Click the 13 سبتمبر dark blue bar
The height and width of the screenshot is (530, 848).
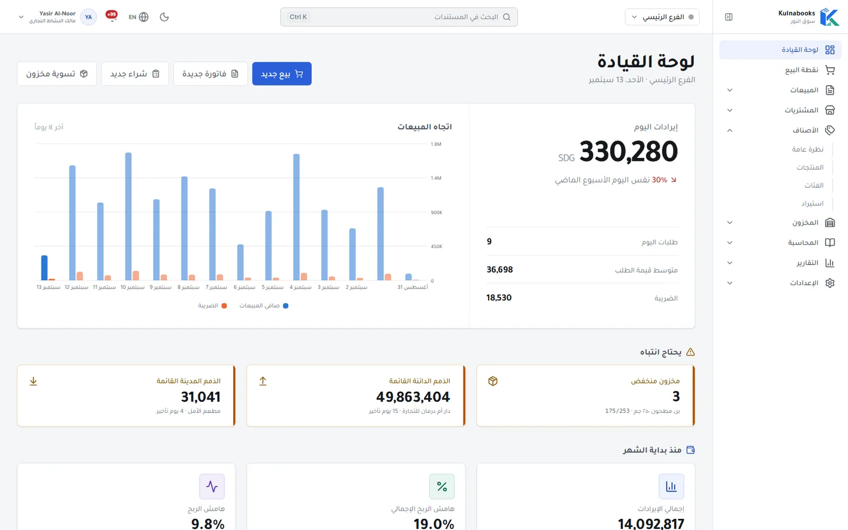[44, 268]
